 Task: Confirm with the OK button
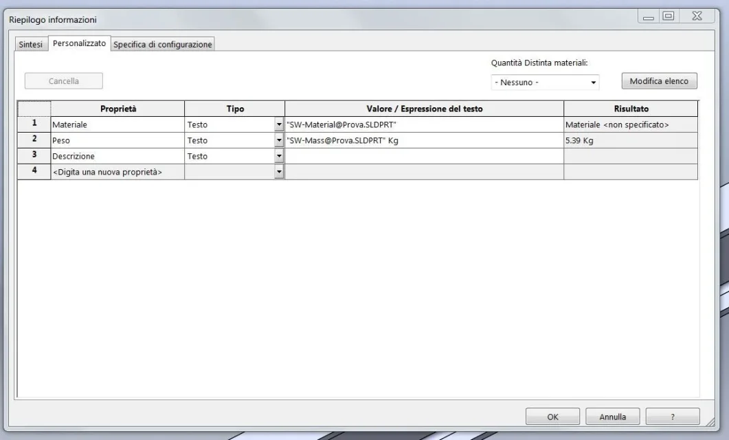click(553, 417)
